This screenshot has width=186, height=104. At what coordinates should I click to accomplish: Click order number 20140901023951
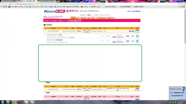[x=53, y=89]
